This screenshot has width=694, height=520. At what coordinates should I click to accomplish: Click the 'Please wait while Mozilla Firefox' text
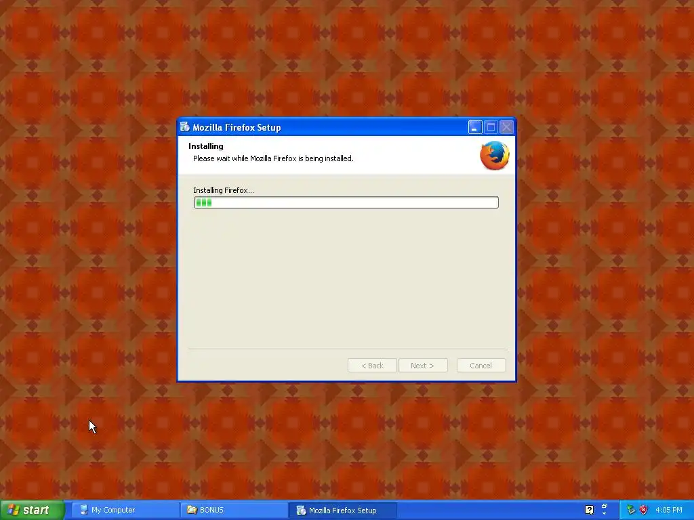pyautogui.click(x=245, y=158)
